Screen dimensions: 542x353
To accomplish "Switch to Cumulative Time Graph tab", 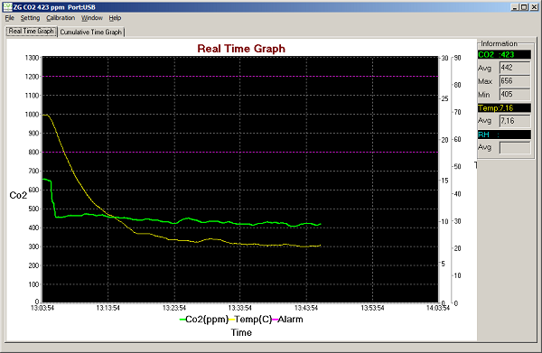I will (x=91, y=33).
